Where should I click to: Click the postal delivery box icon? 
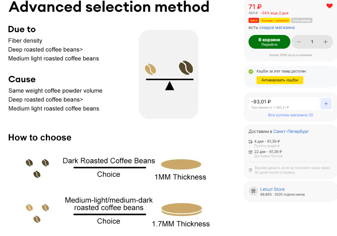250,152
